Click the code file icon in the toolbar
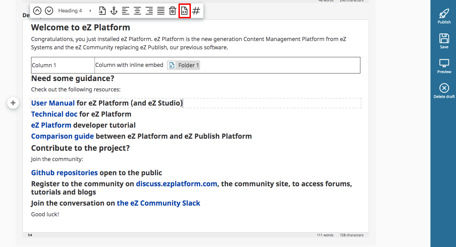456x247 pixels. tap(184, 11)
